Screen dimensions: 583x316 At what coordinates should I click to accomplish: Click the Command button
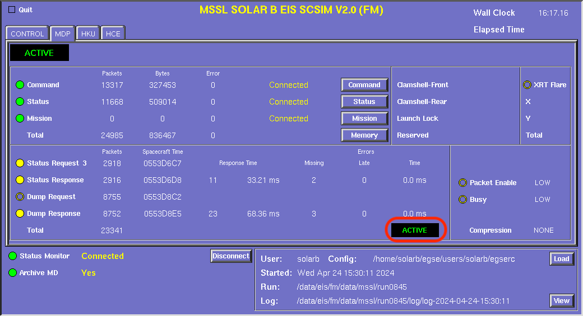click(x=364, y=85)
